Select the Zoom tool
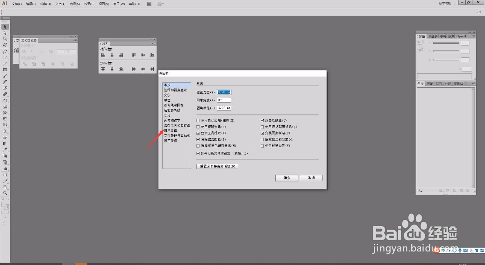Image resolution: width=485 pixels, height=265 pixels. coord(5,193)
